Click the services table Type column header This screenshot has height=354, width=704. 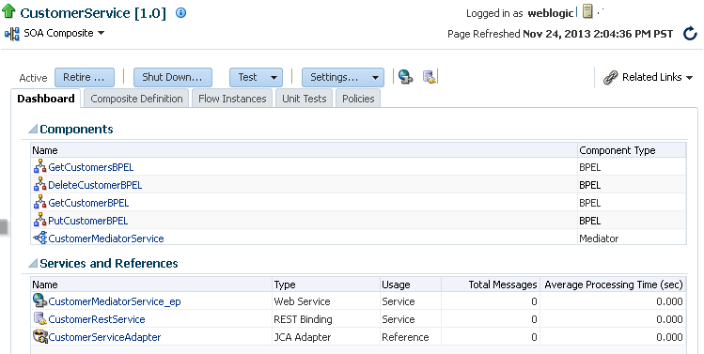(x=326, y=285)
